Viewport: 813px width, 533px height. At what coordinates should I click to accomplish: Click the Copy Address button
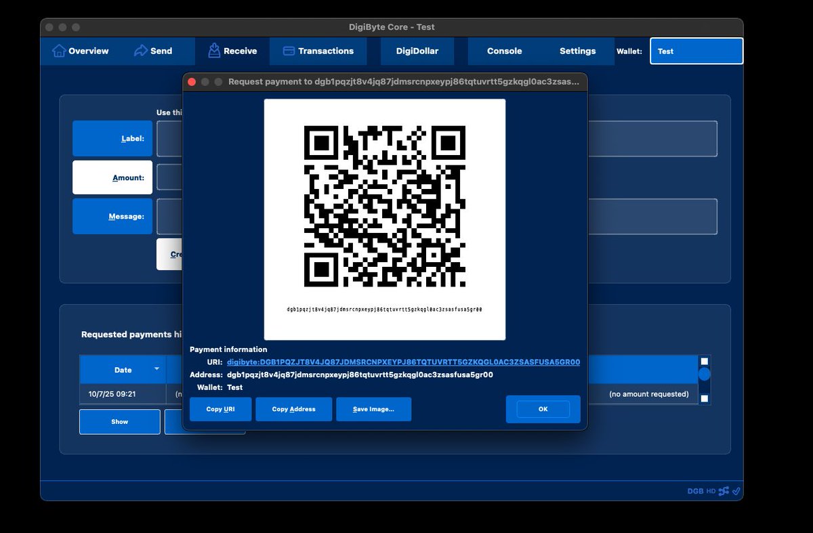point(293,409)
